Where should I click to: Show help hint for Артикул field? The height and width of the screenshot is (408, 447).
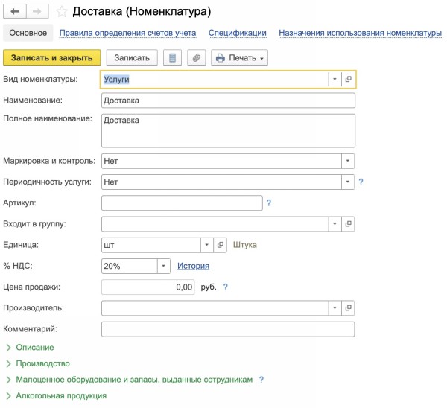(269, 203)
